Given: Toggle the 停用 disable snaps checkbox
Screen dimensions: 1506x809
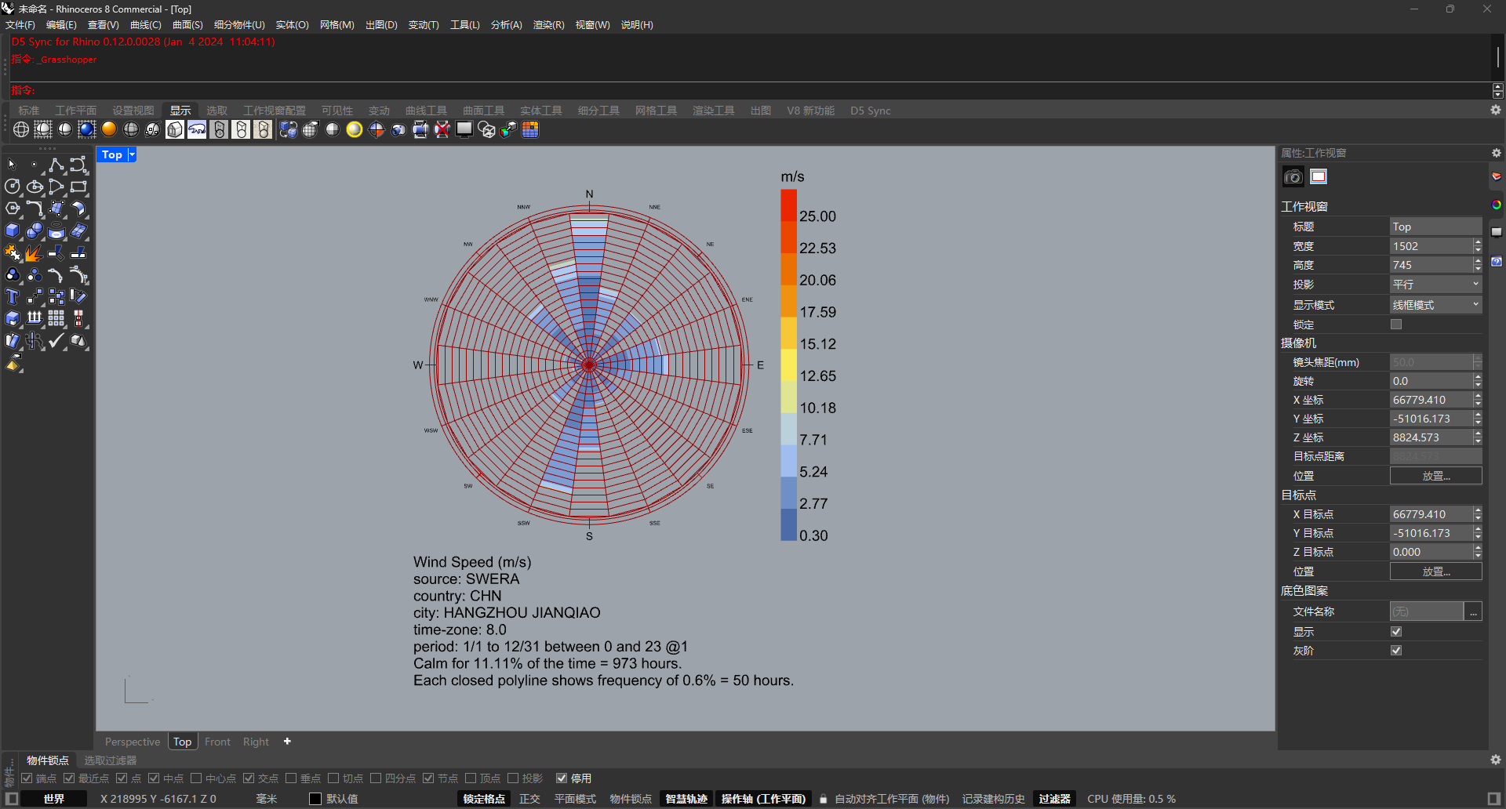Looking at the screenshot, I should pyautogui.click(x=562, y=778).
